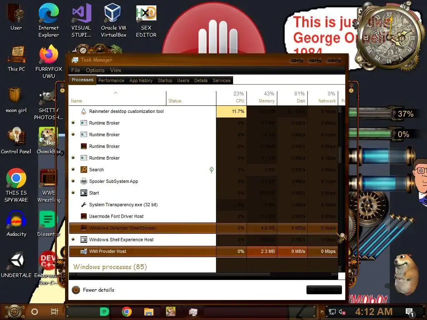Open the User desktop icon

(16, 17)
